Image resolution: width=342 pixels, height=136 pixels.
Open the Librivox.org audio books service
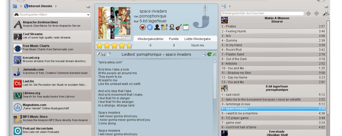(x=52, y=95)
